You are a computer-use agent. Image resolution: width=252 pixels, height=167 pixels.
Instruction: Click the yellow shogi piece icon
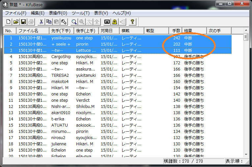[x=115, y=22]
